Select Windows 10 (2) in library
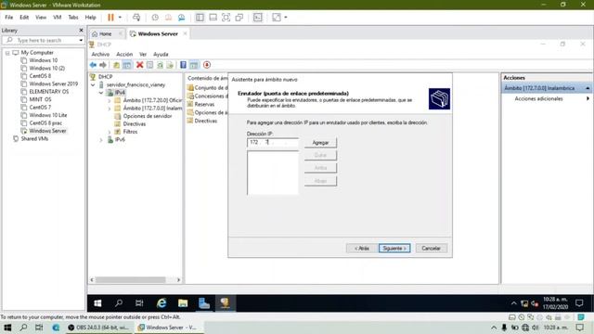Viewport: 594px width, 334px height. [x=46, y=68]
